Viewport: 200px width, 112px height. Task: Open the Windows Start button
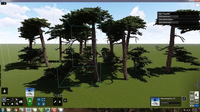pyautogui.click(x=3, y=110)
